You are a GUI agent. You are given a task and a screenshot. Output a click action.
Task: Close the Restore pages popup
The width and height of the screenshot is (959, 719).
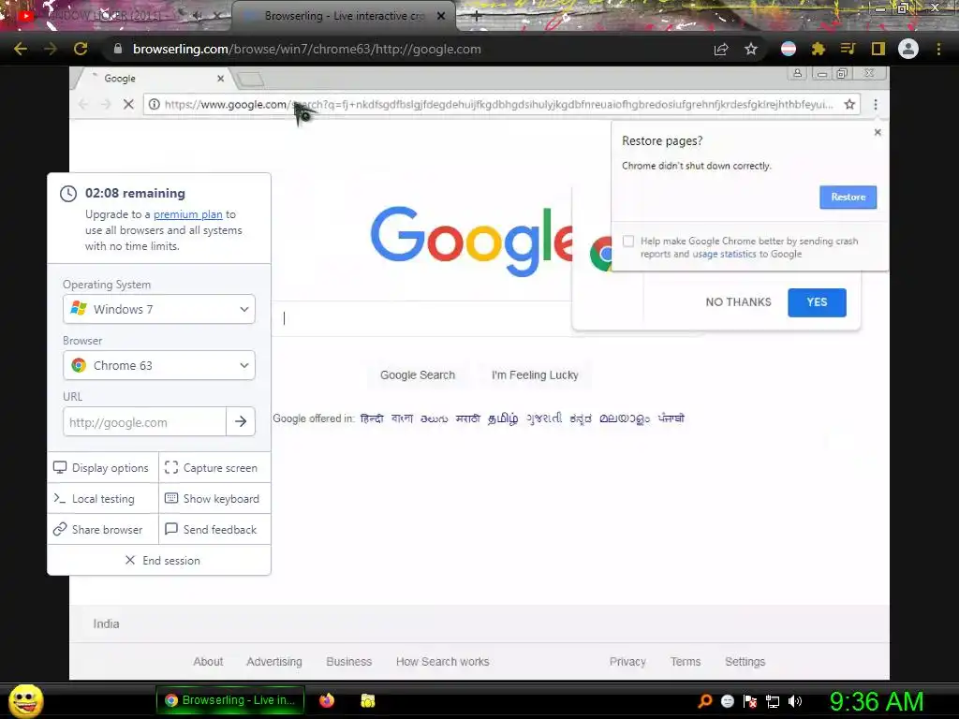point(878,132)
